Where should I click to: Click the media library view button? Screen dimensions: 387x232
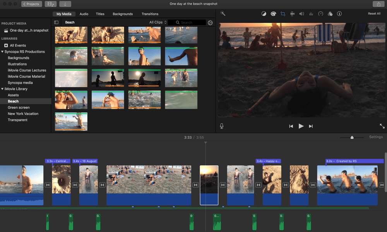click(51, 4)
